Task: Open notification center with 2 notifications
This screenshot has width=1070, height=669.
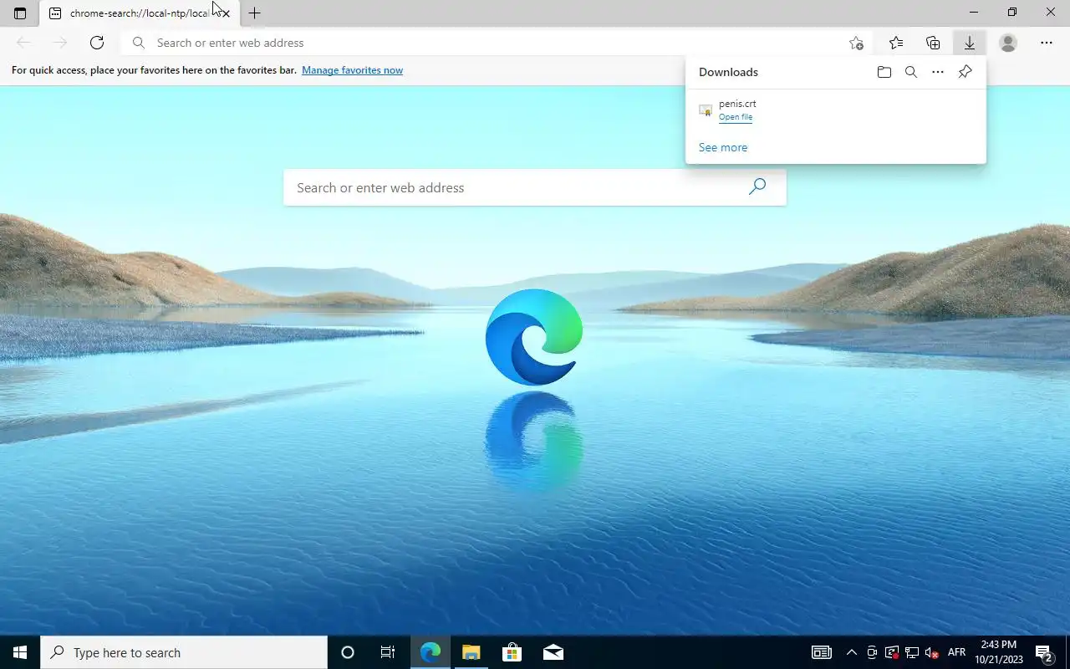Action: [x=1044, y=652]
